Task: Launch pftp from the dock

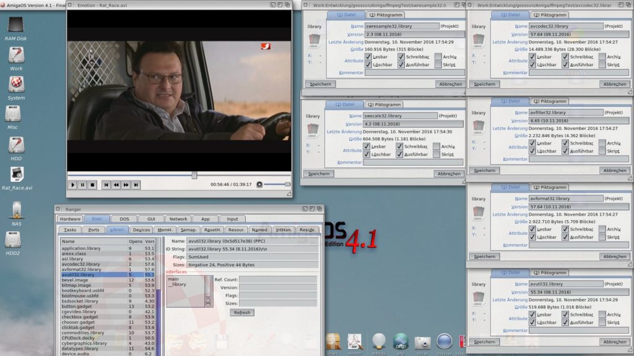Action: point(401,341)
